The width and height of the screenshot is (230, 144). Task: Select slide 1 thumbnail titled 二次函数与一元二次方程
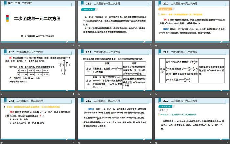pyautogui.click(x=38, y=21)
